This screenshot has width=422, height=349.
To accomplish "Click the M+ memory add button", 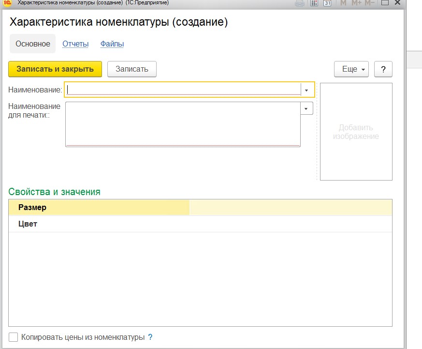I will coord(357,3).
